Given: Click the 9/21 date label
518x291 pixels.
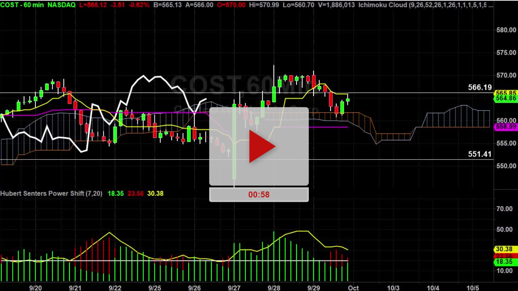Looking at the screenshot, I should pyautogui.click(x=75, y=288).
